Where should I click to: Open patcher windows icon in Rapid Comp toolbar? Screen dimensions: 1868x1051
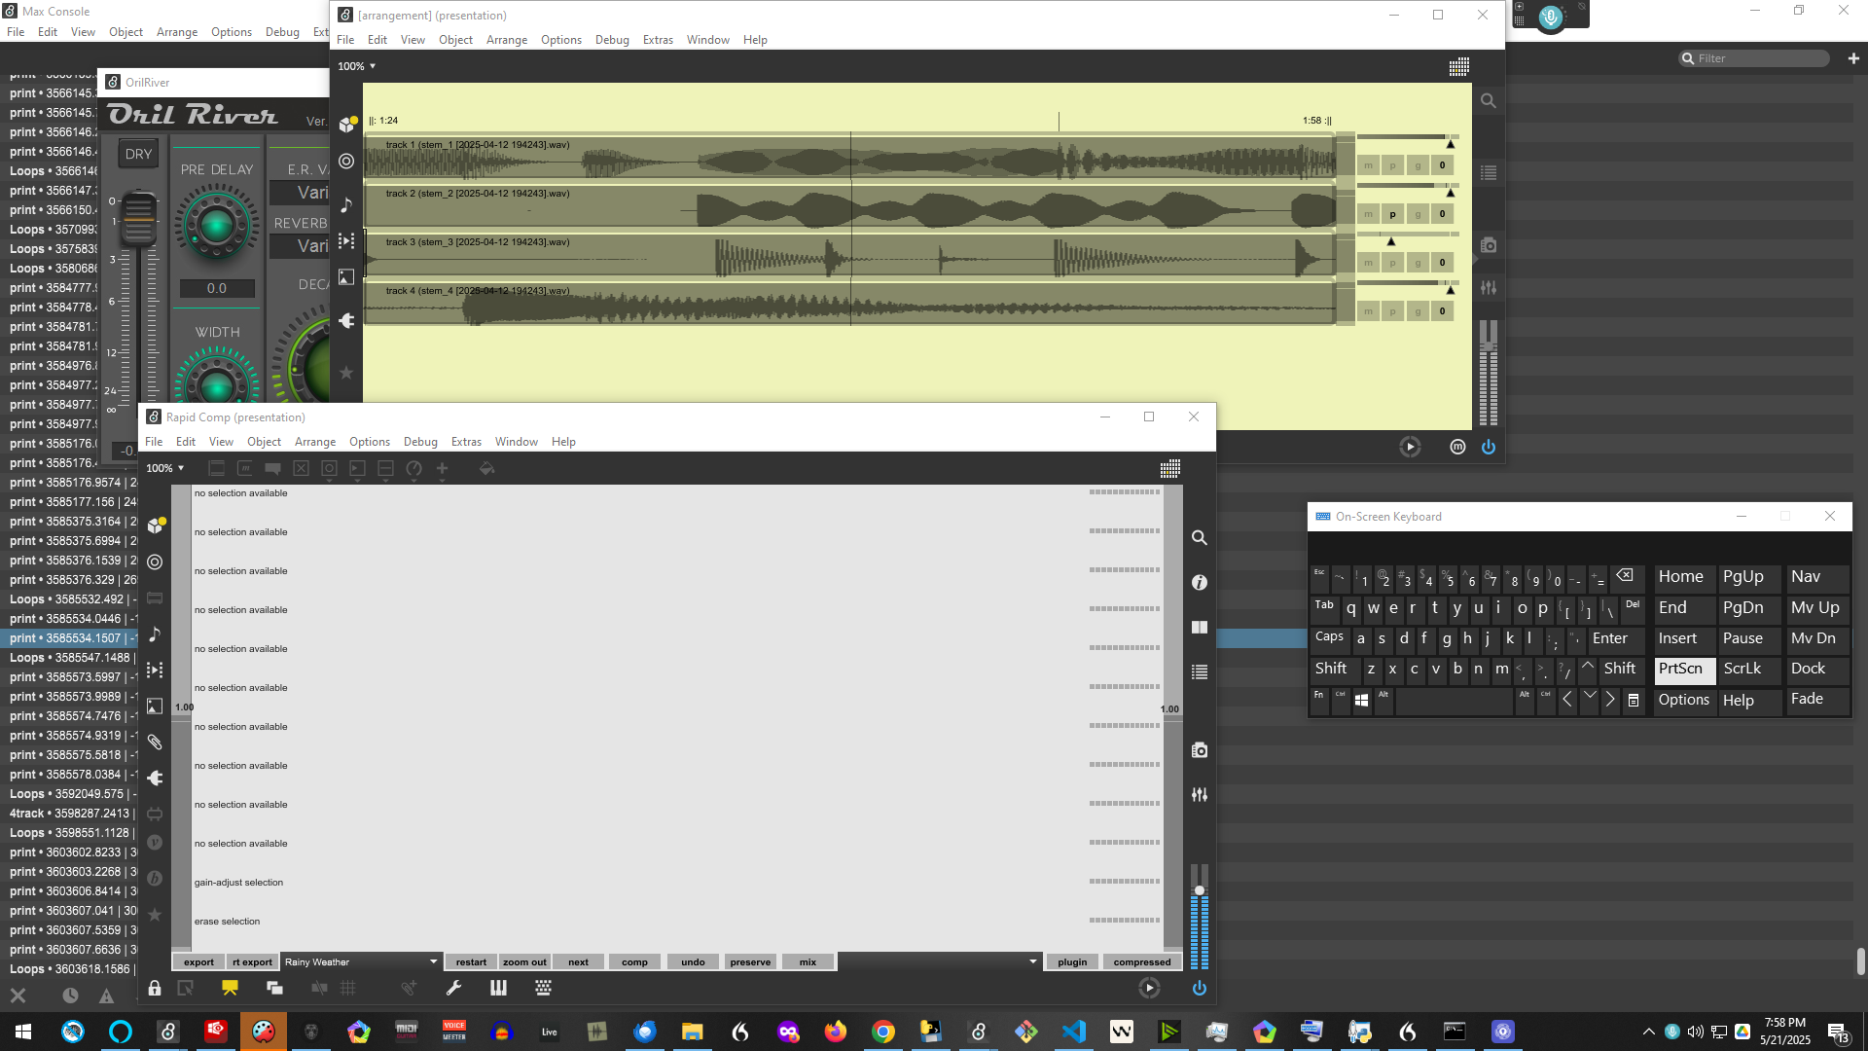(x=275, y=989)
